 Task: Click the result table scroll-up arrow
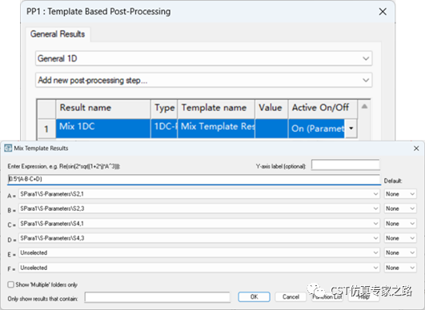364,106
